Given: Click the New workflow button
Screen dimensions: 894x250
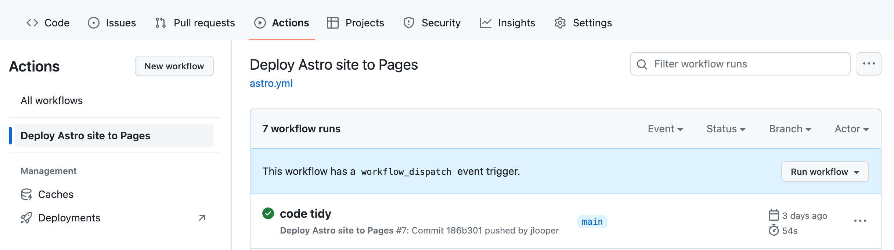Looking at the screenshot, I should 174,66.
